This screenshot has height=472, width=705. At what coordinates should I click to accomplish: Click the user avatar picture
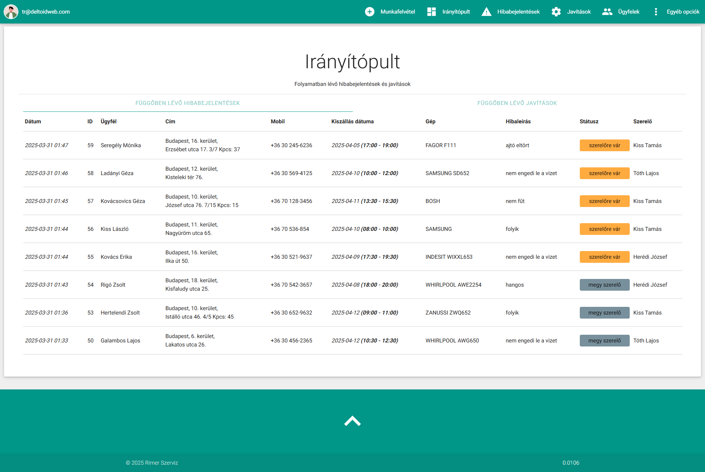point(11,12)
